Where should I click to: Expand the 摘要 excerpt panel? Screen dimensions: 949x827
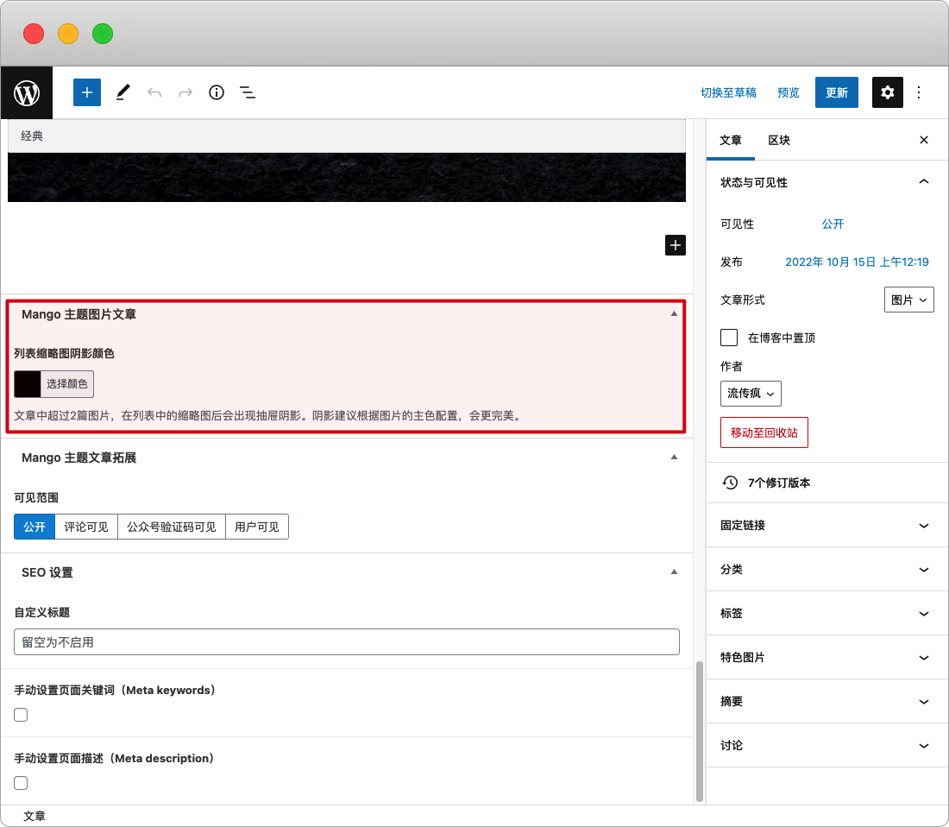(x=826, y=702)
